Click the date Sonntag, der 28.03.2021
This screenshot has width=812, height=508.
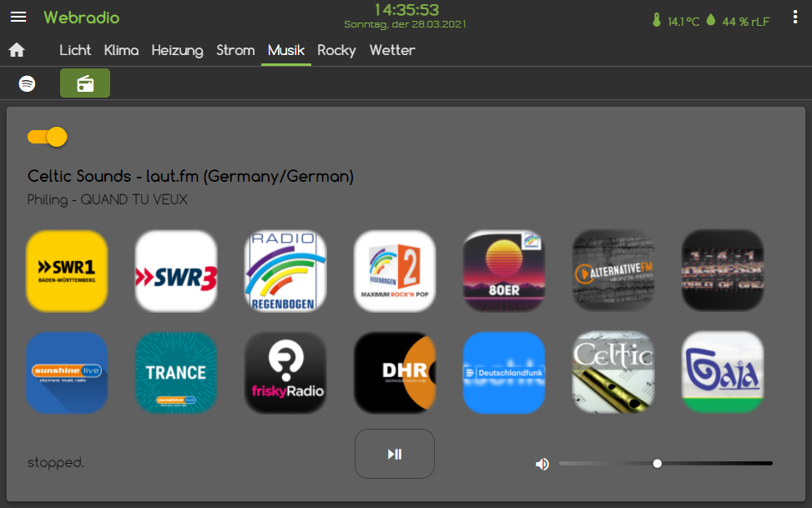click(x=405, y=24)
